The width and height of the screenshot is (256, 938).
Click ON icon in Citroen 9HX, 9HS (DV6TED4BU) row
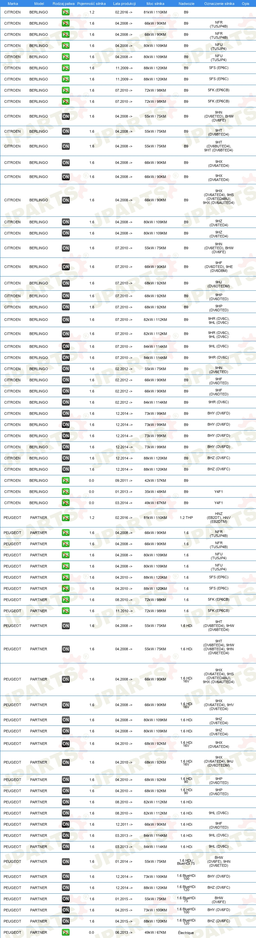click(x=66, y=200)
